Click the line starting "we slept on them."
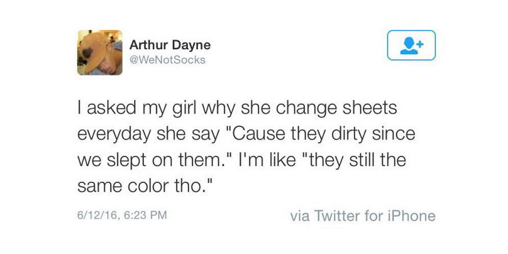This screenshot has height=254, width=508. click(241, 160)
